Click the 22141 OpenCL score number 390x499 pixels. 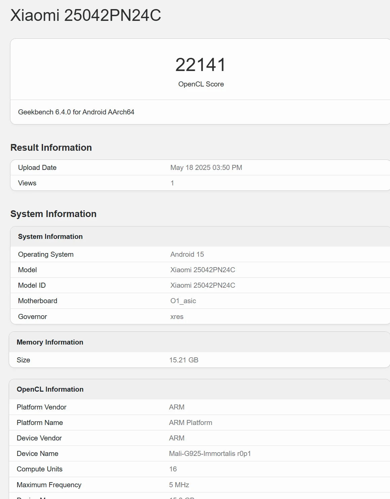pos(201,65)
